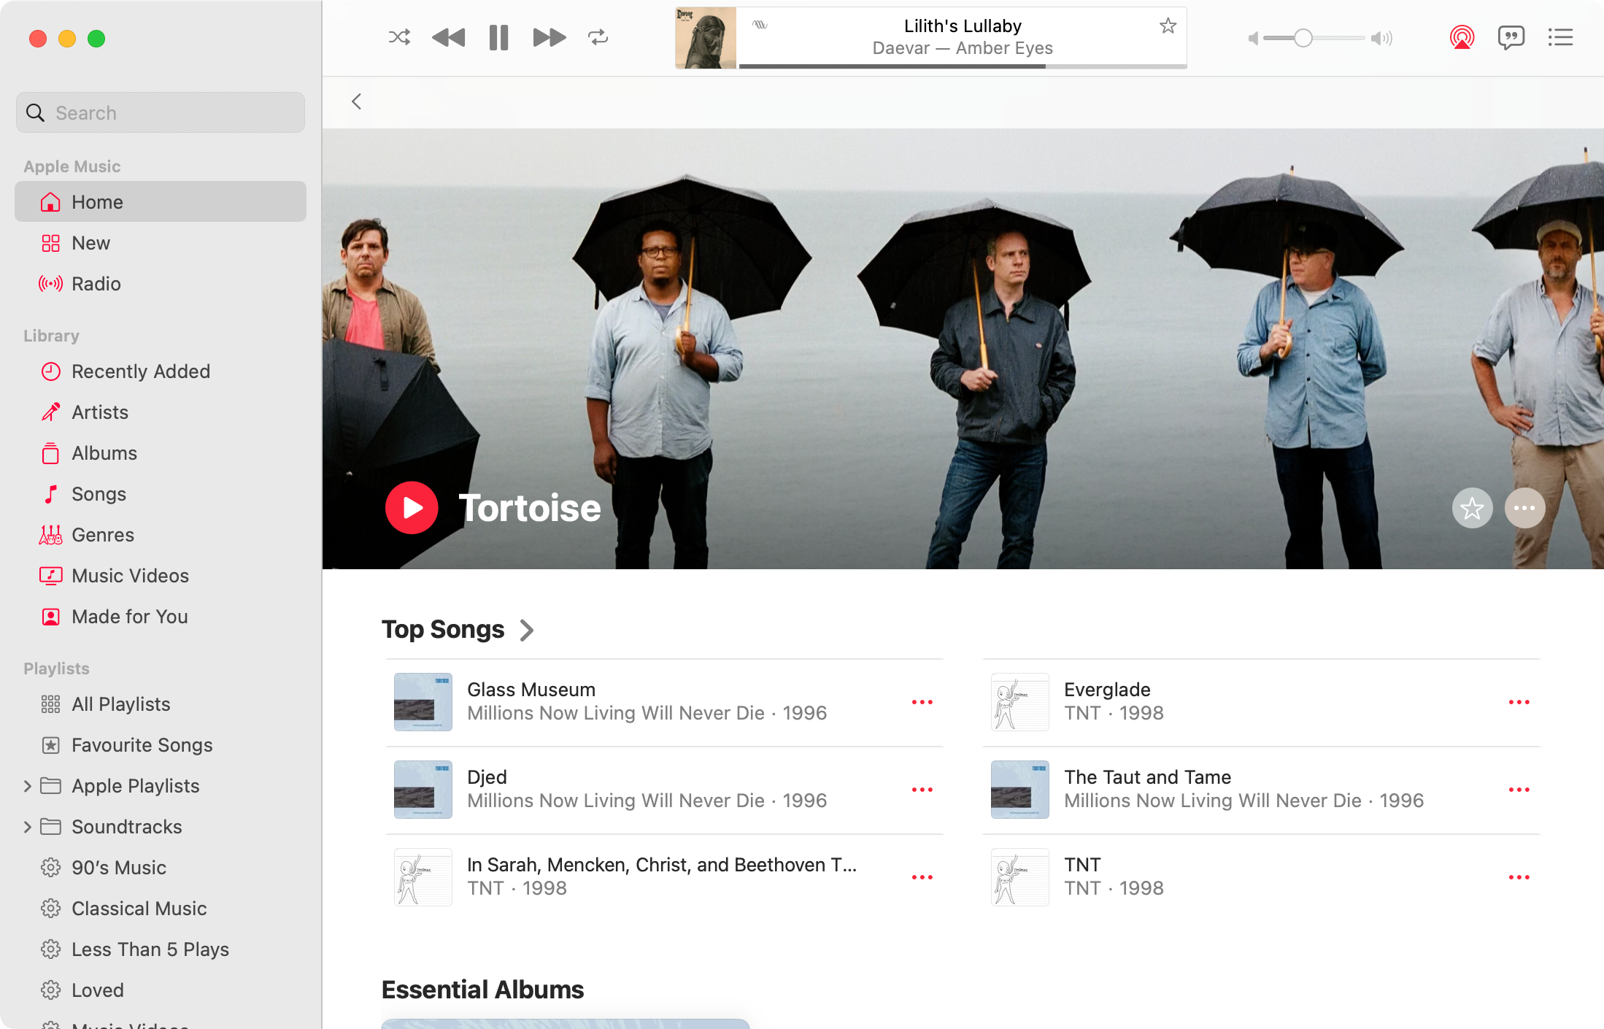Click the 90's Music smart playlist gear icon
This screenshot has height=1029, width=1604.
click(50, 868)
